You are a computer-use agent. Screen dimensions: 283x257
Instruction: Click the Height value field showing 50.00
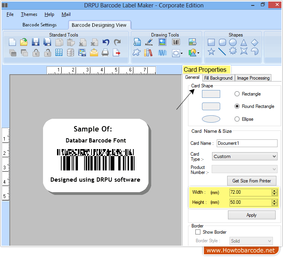pyautogui.click(x=250, y=202)
